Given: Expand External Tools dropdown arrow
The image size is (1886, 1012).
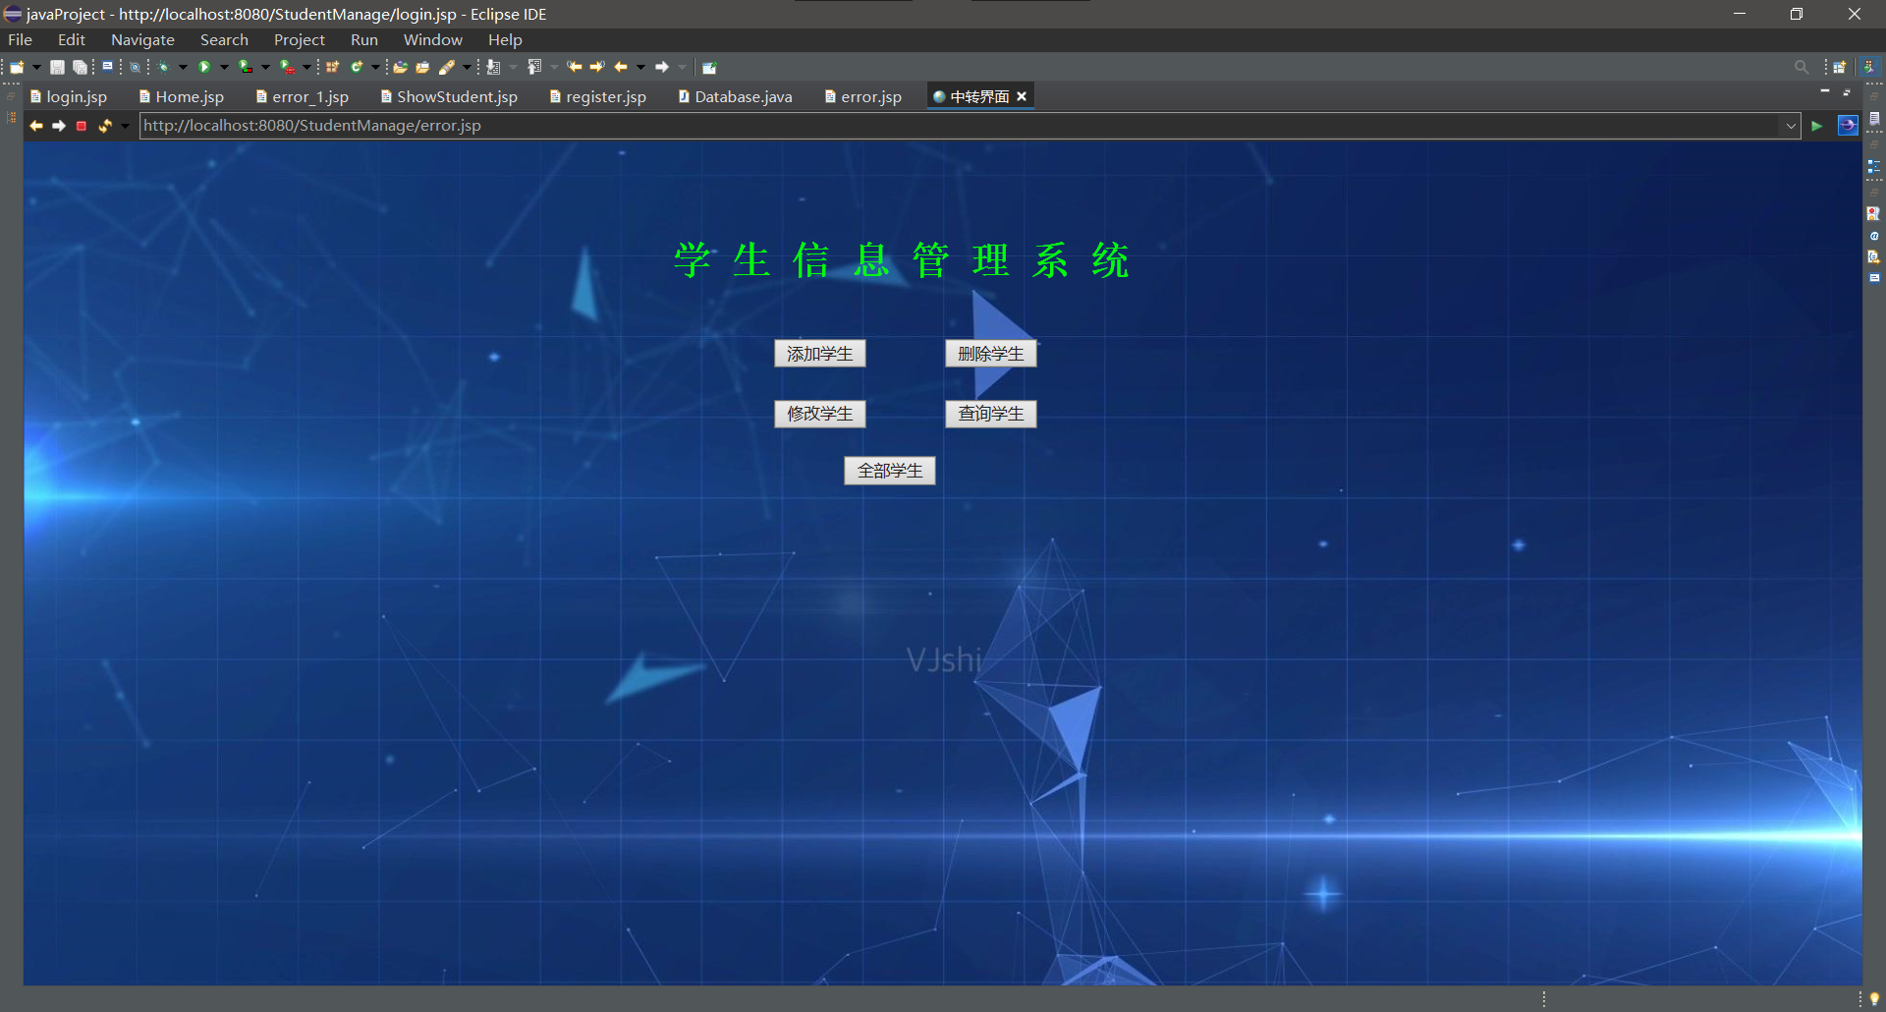Looking at the screenshot, I should click(x=306, y=67).
